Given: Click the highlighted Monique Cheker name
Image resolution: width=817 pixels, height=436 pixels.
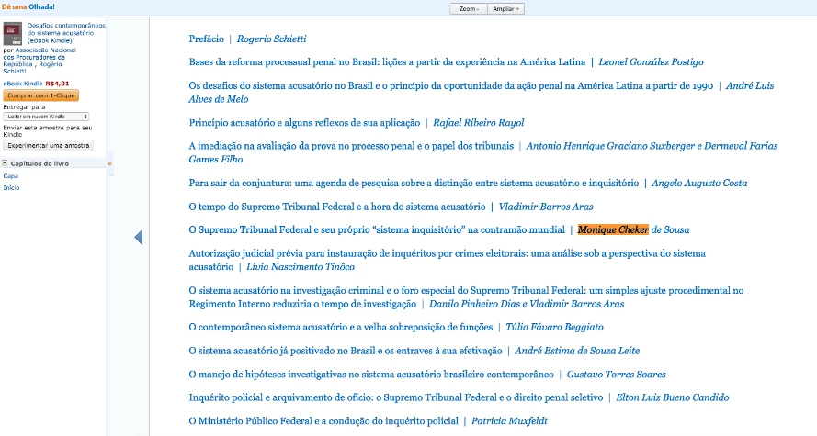Looking at the screenshot, I should [613, 229].
